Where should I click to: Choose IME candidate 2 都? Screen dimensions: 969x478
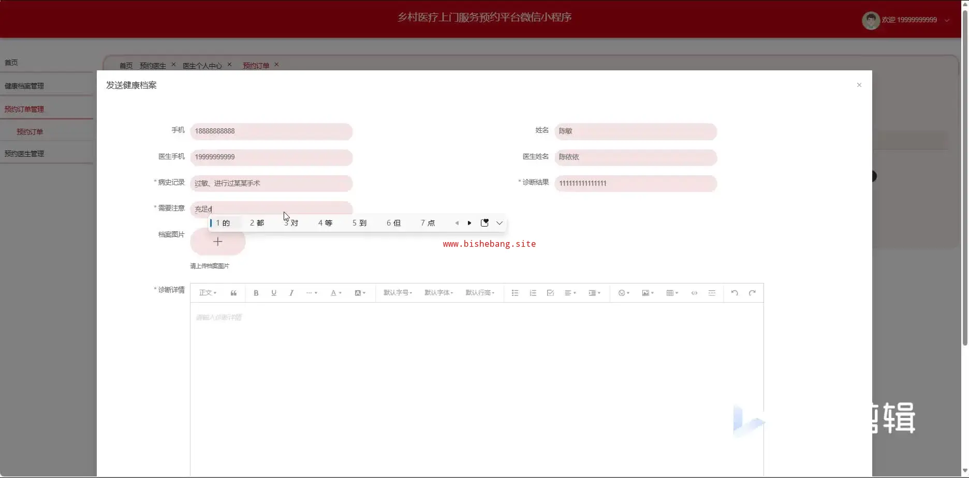257,223
